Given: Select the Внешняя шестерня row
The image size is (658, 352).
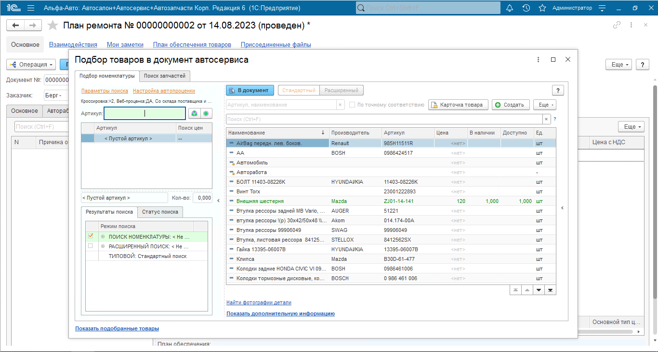Looking at the screenshot, I should pyautogui.click(x=391, y=201).
